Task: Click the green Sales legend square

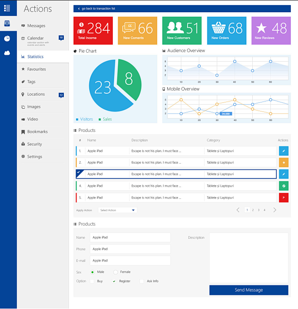Action: pyautogui.click(x=100, y=119)
